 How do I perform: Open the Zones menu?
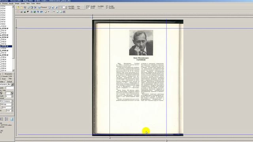click(23, 4)
